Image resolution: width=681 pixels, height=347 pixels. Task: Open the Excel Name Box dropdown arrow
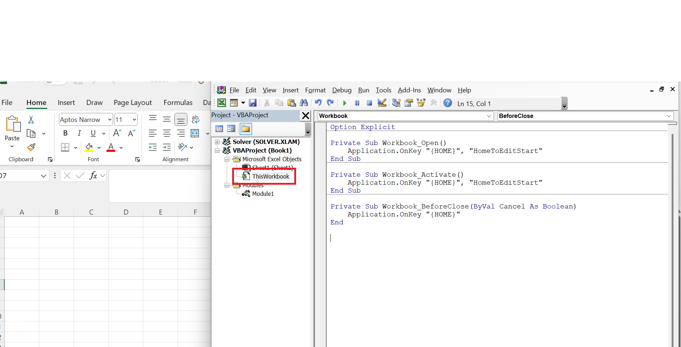(43, 176)
